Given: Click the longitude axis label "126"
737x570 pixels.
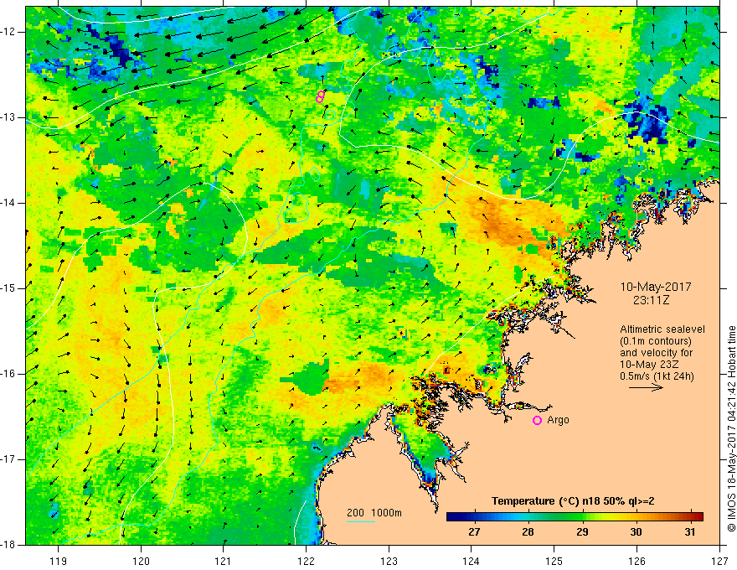Looking at the screenshot, I should pos(636,561).
